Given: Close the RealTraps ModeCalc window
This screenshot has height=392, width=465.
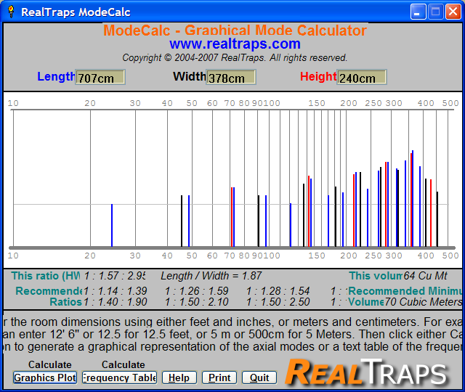Looking at the screenshot, I should coord(453,12).
